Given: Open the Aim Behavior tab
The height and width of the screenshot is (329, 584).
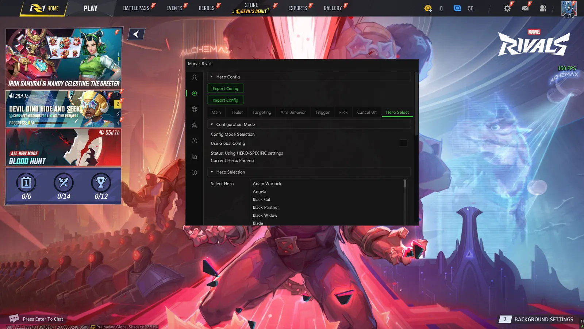Looking at the screenshot, I should pos(293,112).
